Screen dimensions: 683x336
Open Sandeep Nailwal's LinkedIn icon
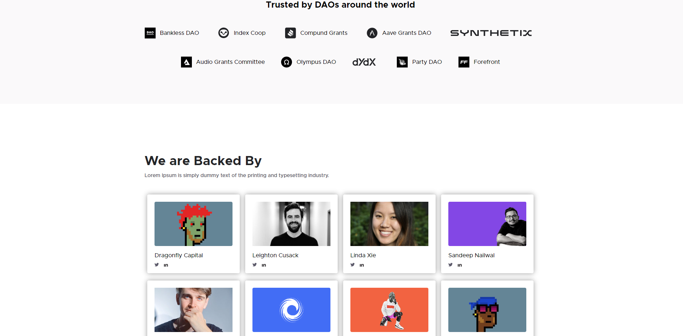pos(460,265)
